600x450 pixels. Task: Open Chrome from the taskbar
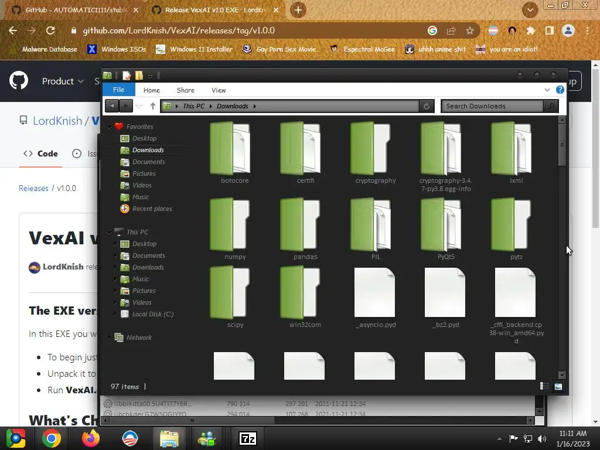click(x=52, y=438)
